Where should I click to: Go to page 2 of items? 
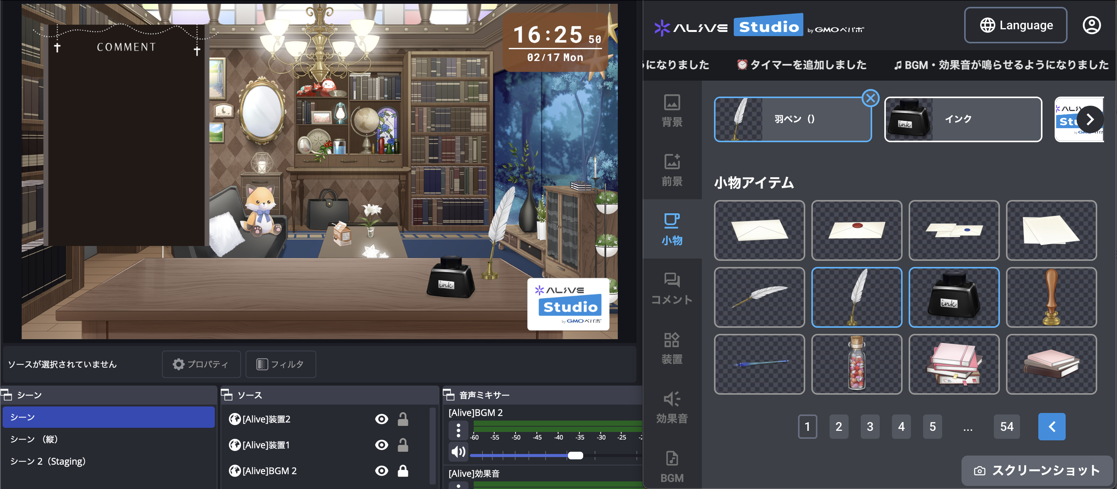[839, 427]
